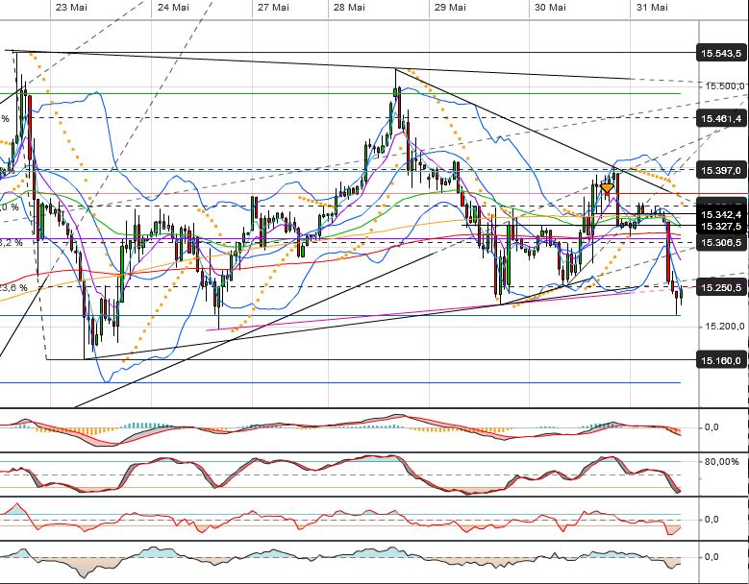
Task: Click the 15.342,4 price label
Action: click(x=721, y=214)
